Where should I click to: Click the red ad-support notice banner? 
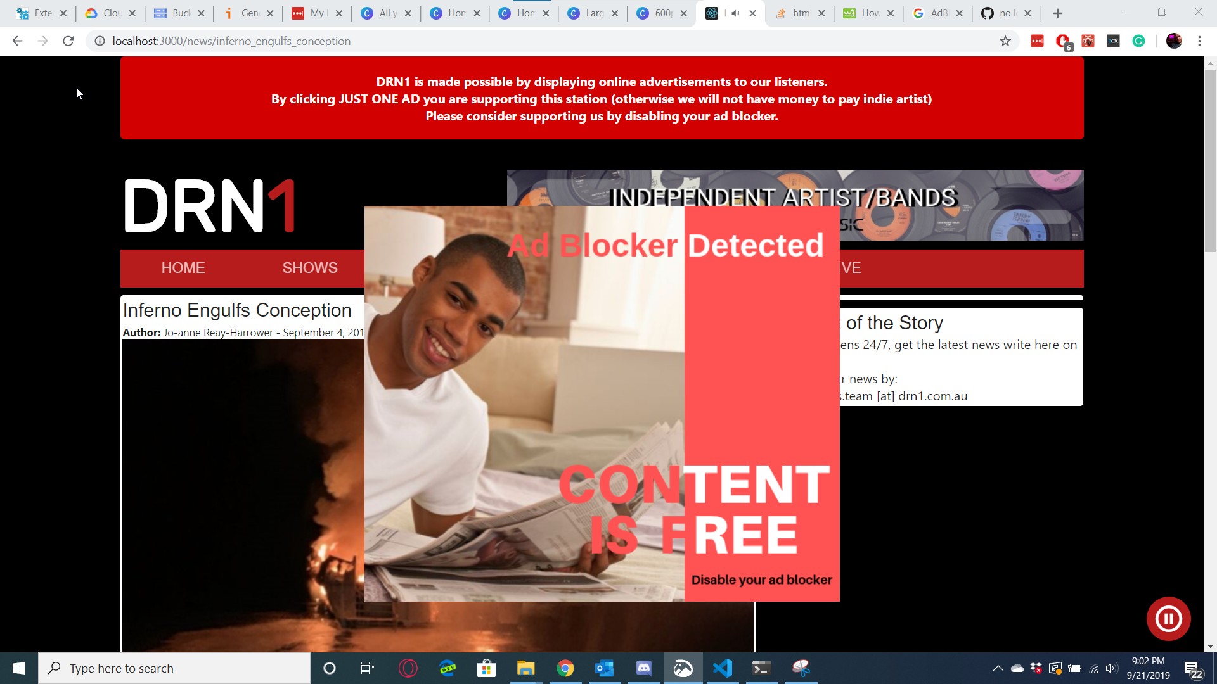click(602, 98)
